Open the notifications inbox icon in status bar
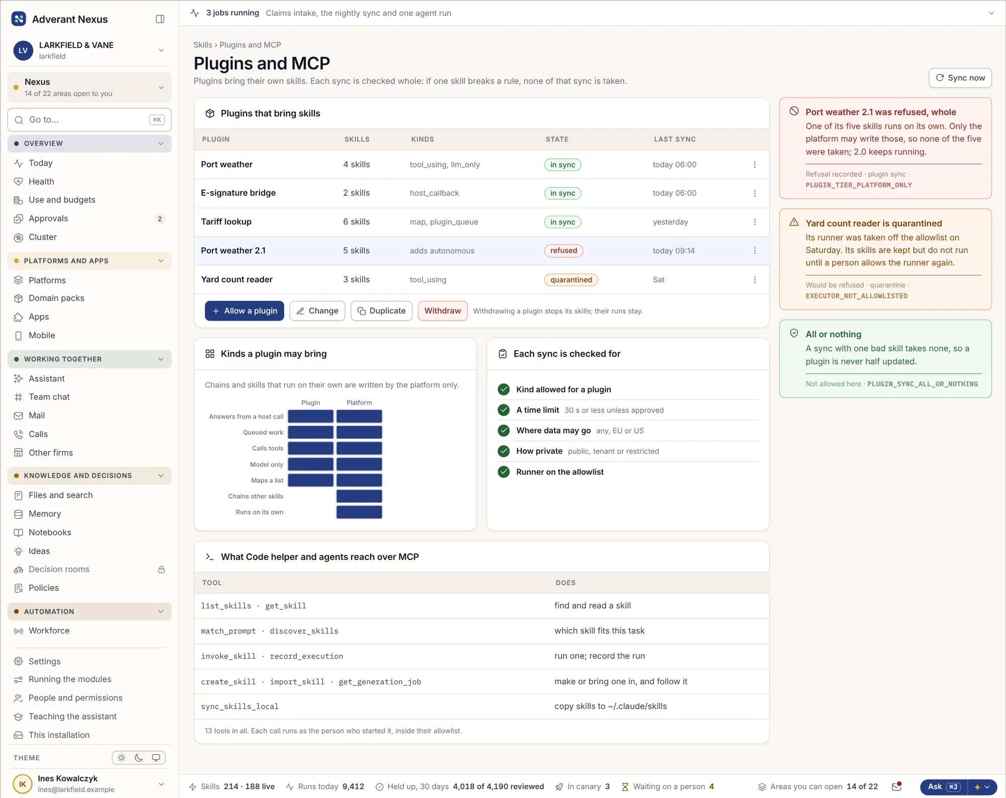Image resolution: width=1006 pixels, height=798 pixels. (896, 786)
